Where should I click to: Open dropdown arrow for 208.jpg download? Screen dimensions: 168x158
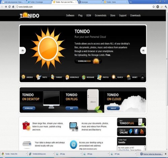click(108, 154)
